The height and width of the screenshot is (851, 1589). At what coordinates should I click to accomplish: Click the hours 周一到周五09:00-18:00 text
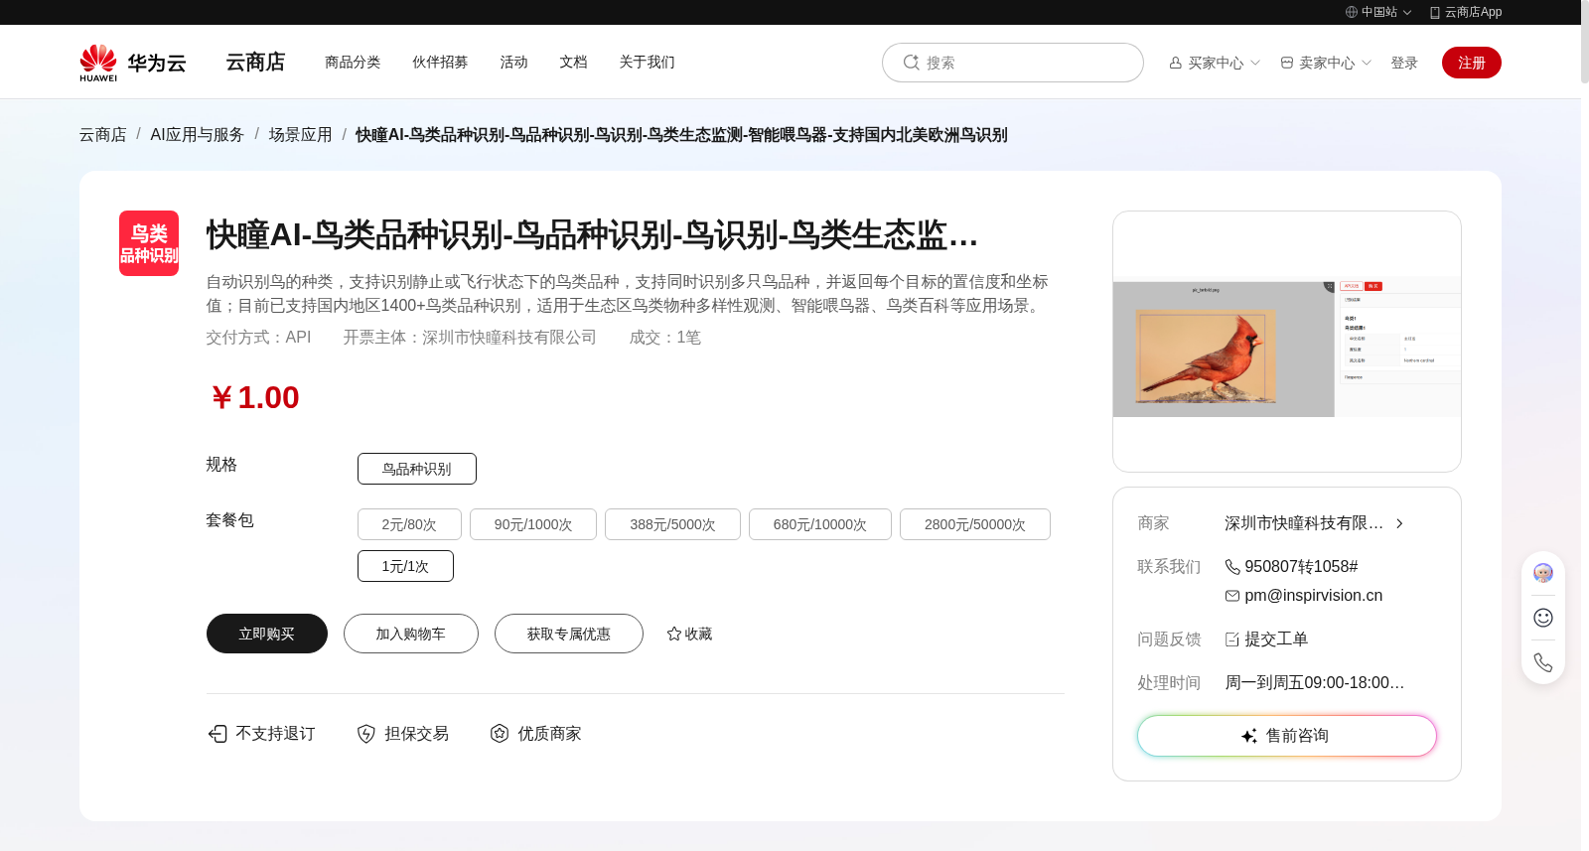(1315, 683)
